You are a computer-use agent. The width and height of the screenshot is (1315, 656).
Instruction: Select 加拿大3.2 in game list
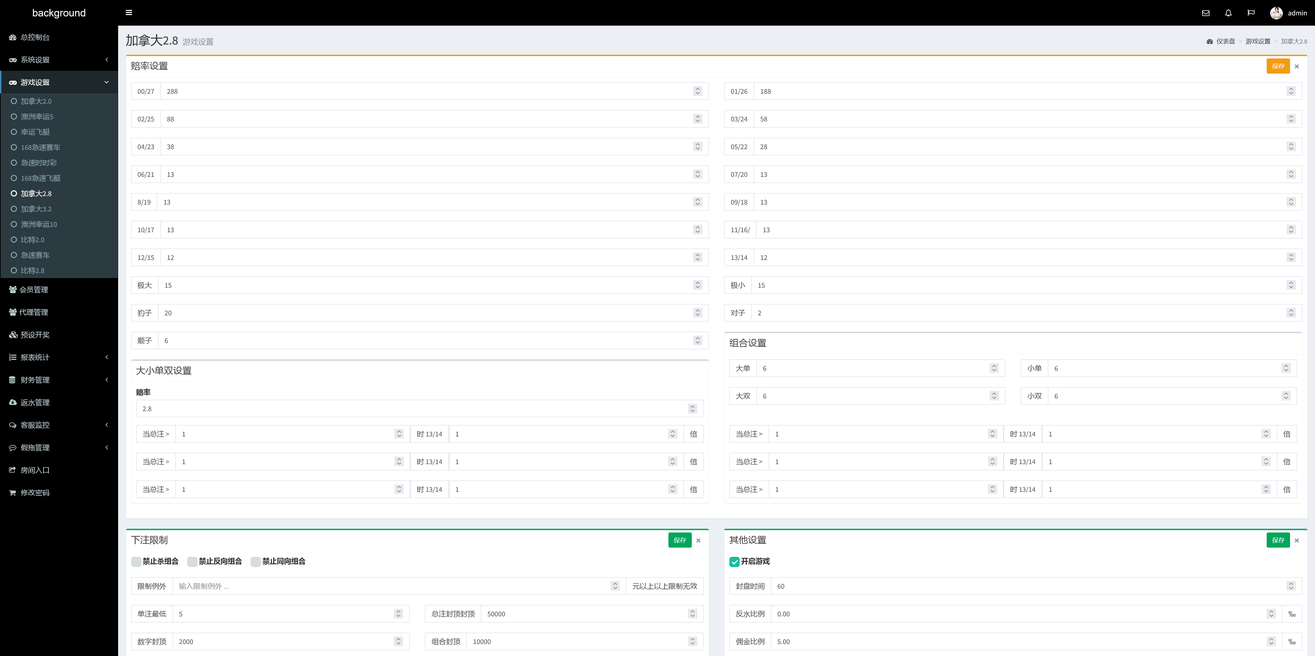36,209
